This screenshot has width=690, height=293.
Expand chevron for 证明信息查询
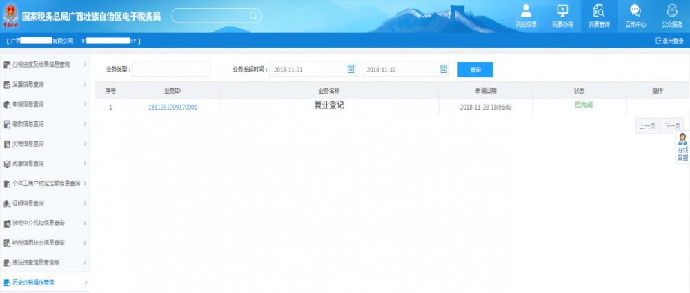(x=85, y=203)
